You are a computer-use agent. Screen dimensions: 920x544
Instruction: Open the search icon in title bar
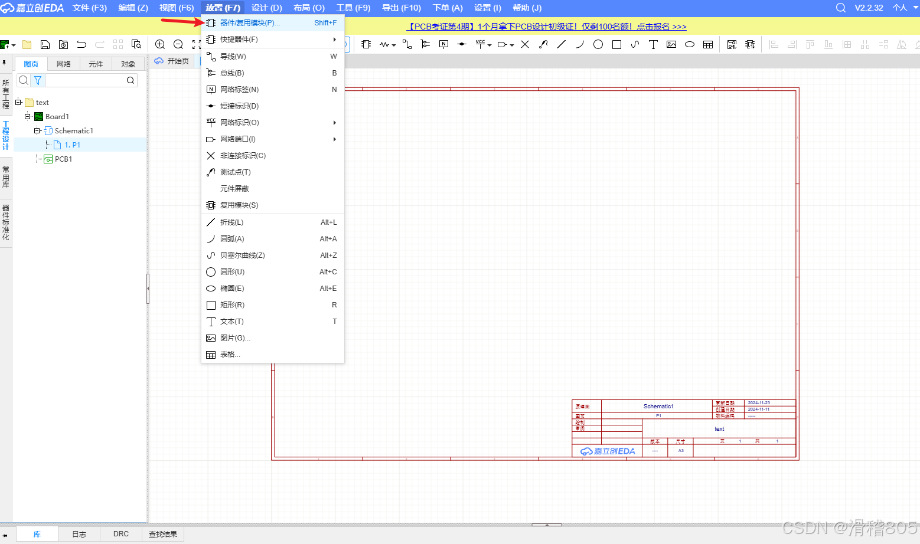(841, 8)
